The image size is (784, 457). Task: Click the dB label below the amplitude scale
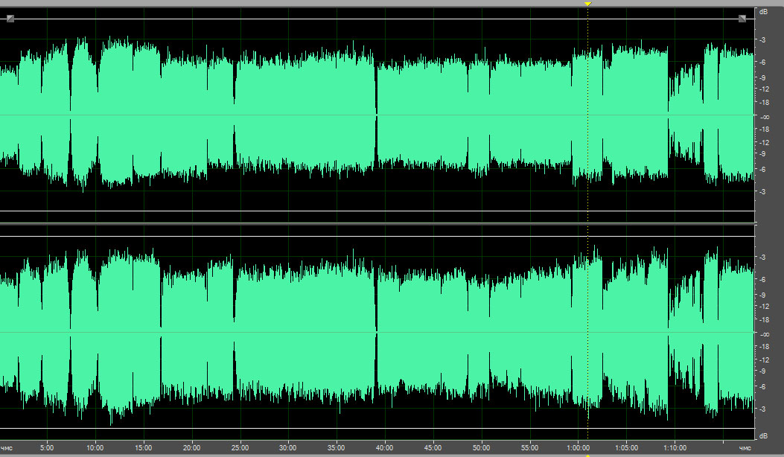pyautogui.click(x=763, y=435)
